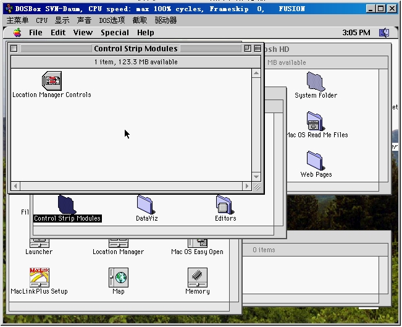Open the Edit menu
Screen dimensions: 402x327
point(58,33)
